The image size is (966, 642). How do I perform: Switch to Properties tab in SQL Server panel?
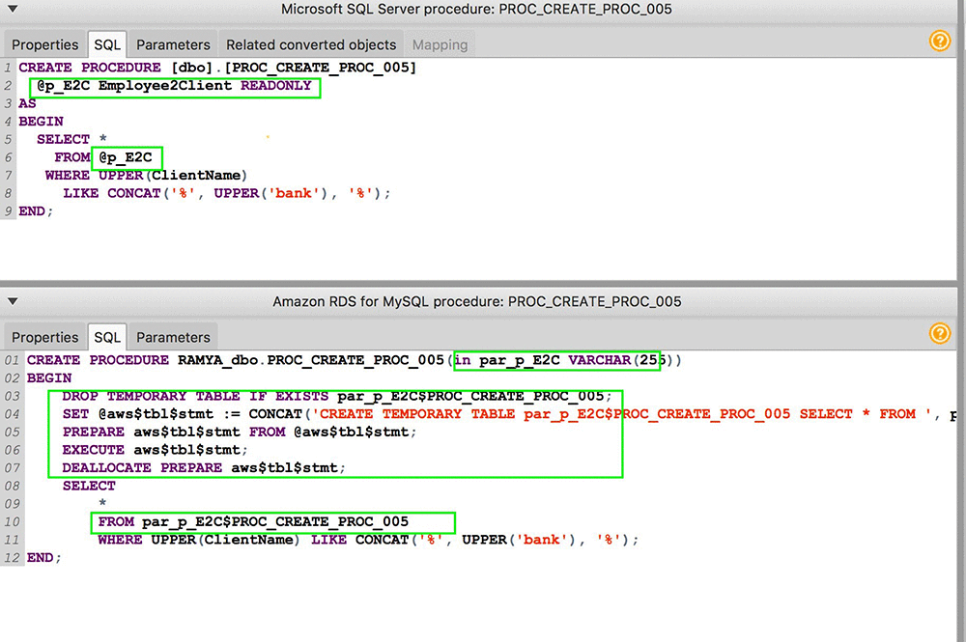45,44
